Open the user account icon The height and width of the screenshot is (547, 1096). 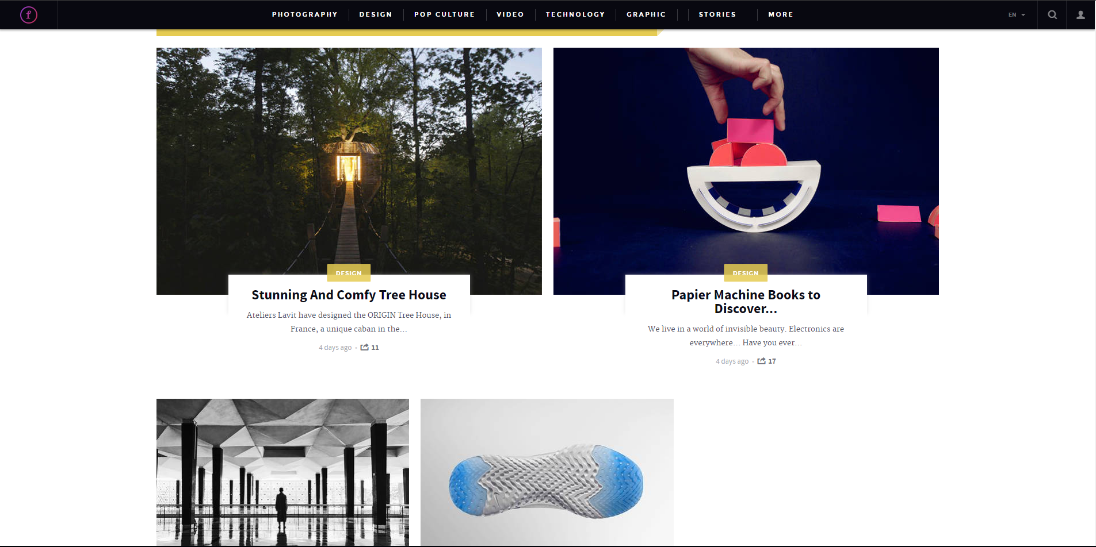[x=1081, y=15]
